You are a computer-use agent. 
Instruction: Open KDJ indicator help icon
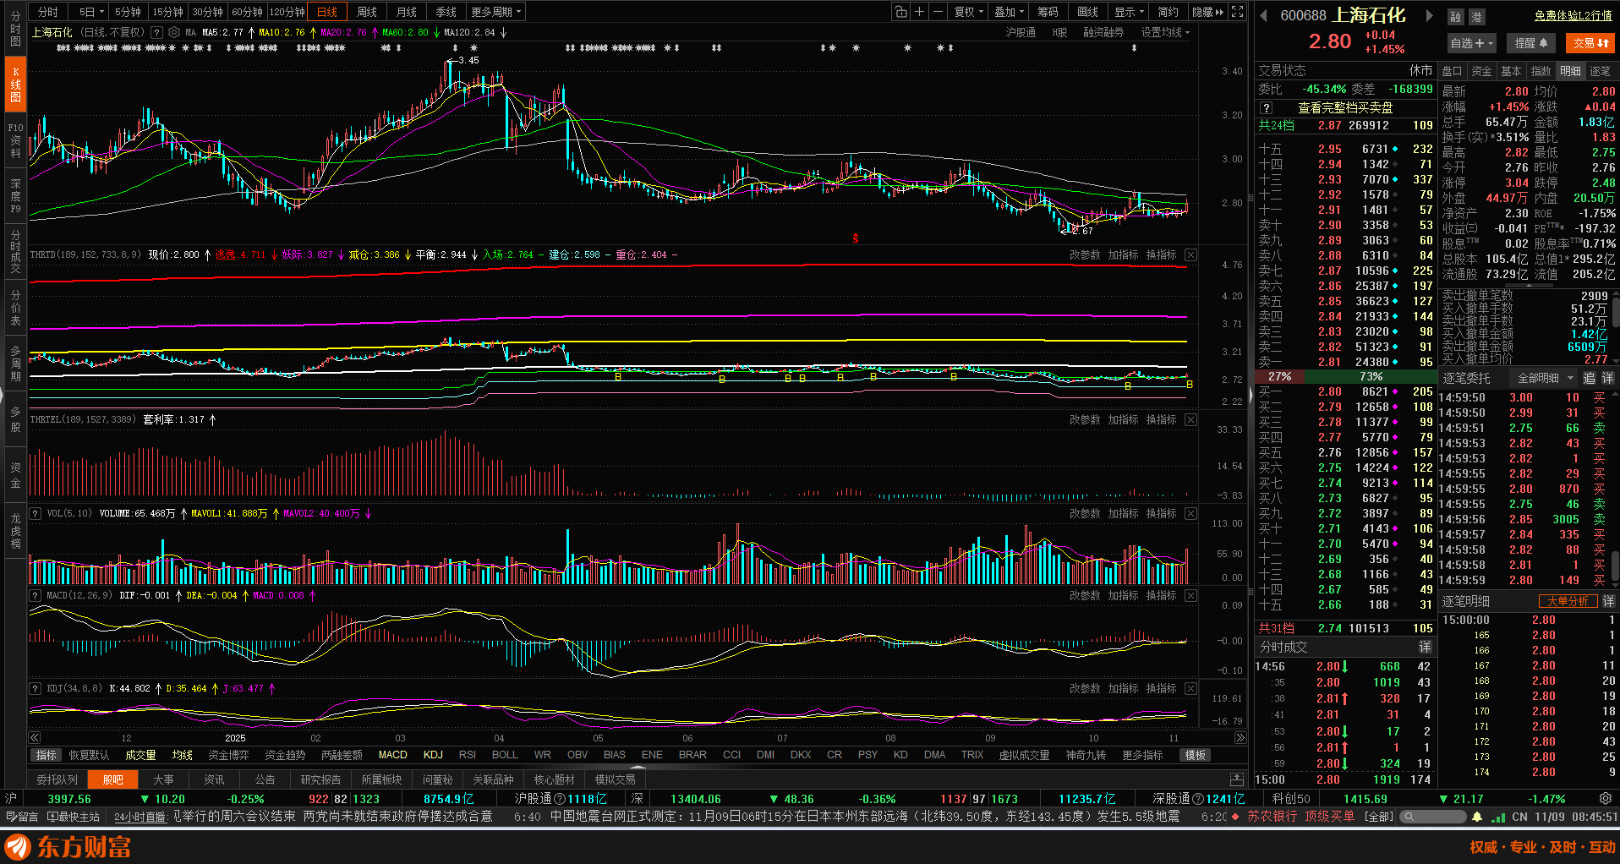pos(36,689)
